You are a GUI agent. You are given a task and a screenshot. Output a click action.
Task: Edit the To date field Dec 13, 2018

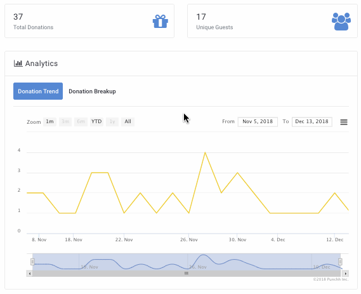coord(312,122)
